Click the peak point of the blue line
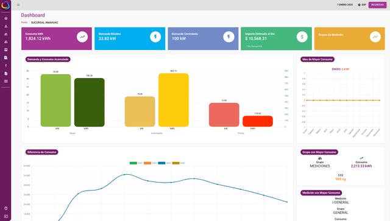Image resolution: width=390 pixels, height=221 pixels. pos(124,175)
